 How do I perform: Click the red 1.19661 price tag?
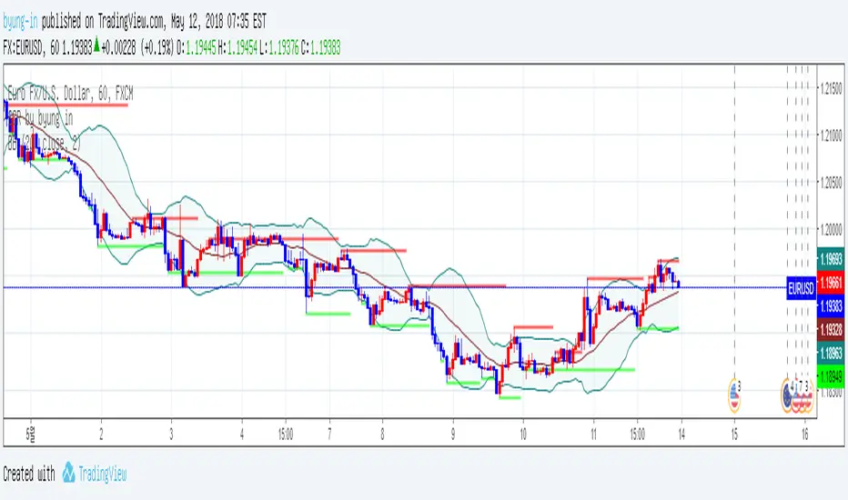click(x=831, y=281)
